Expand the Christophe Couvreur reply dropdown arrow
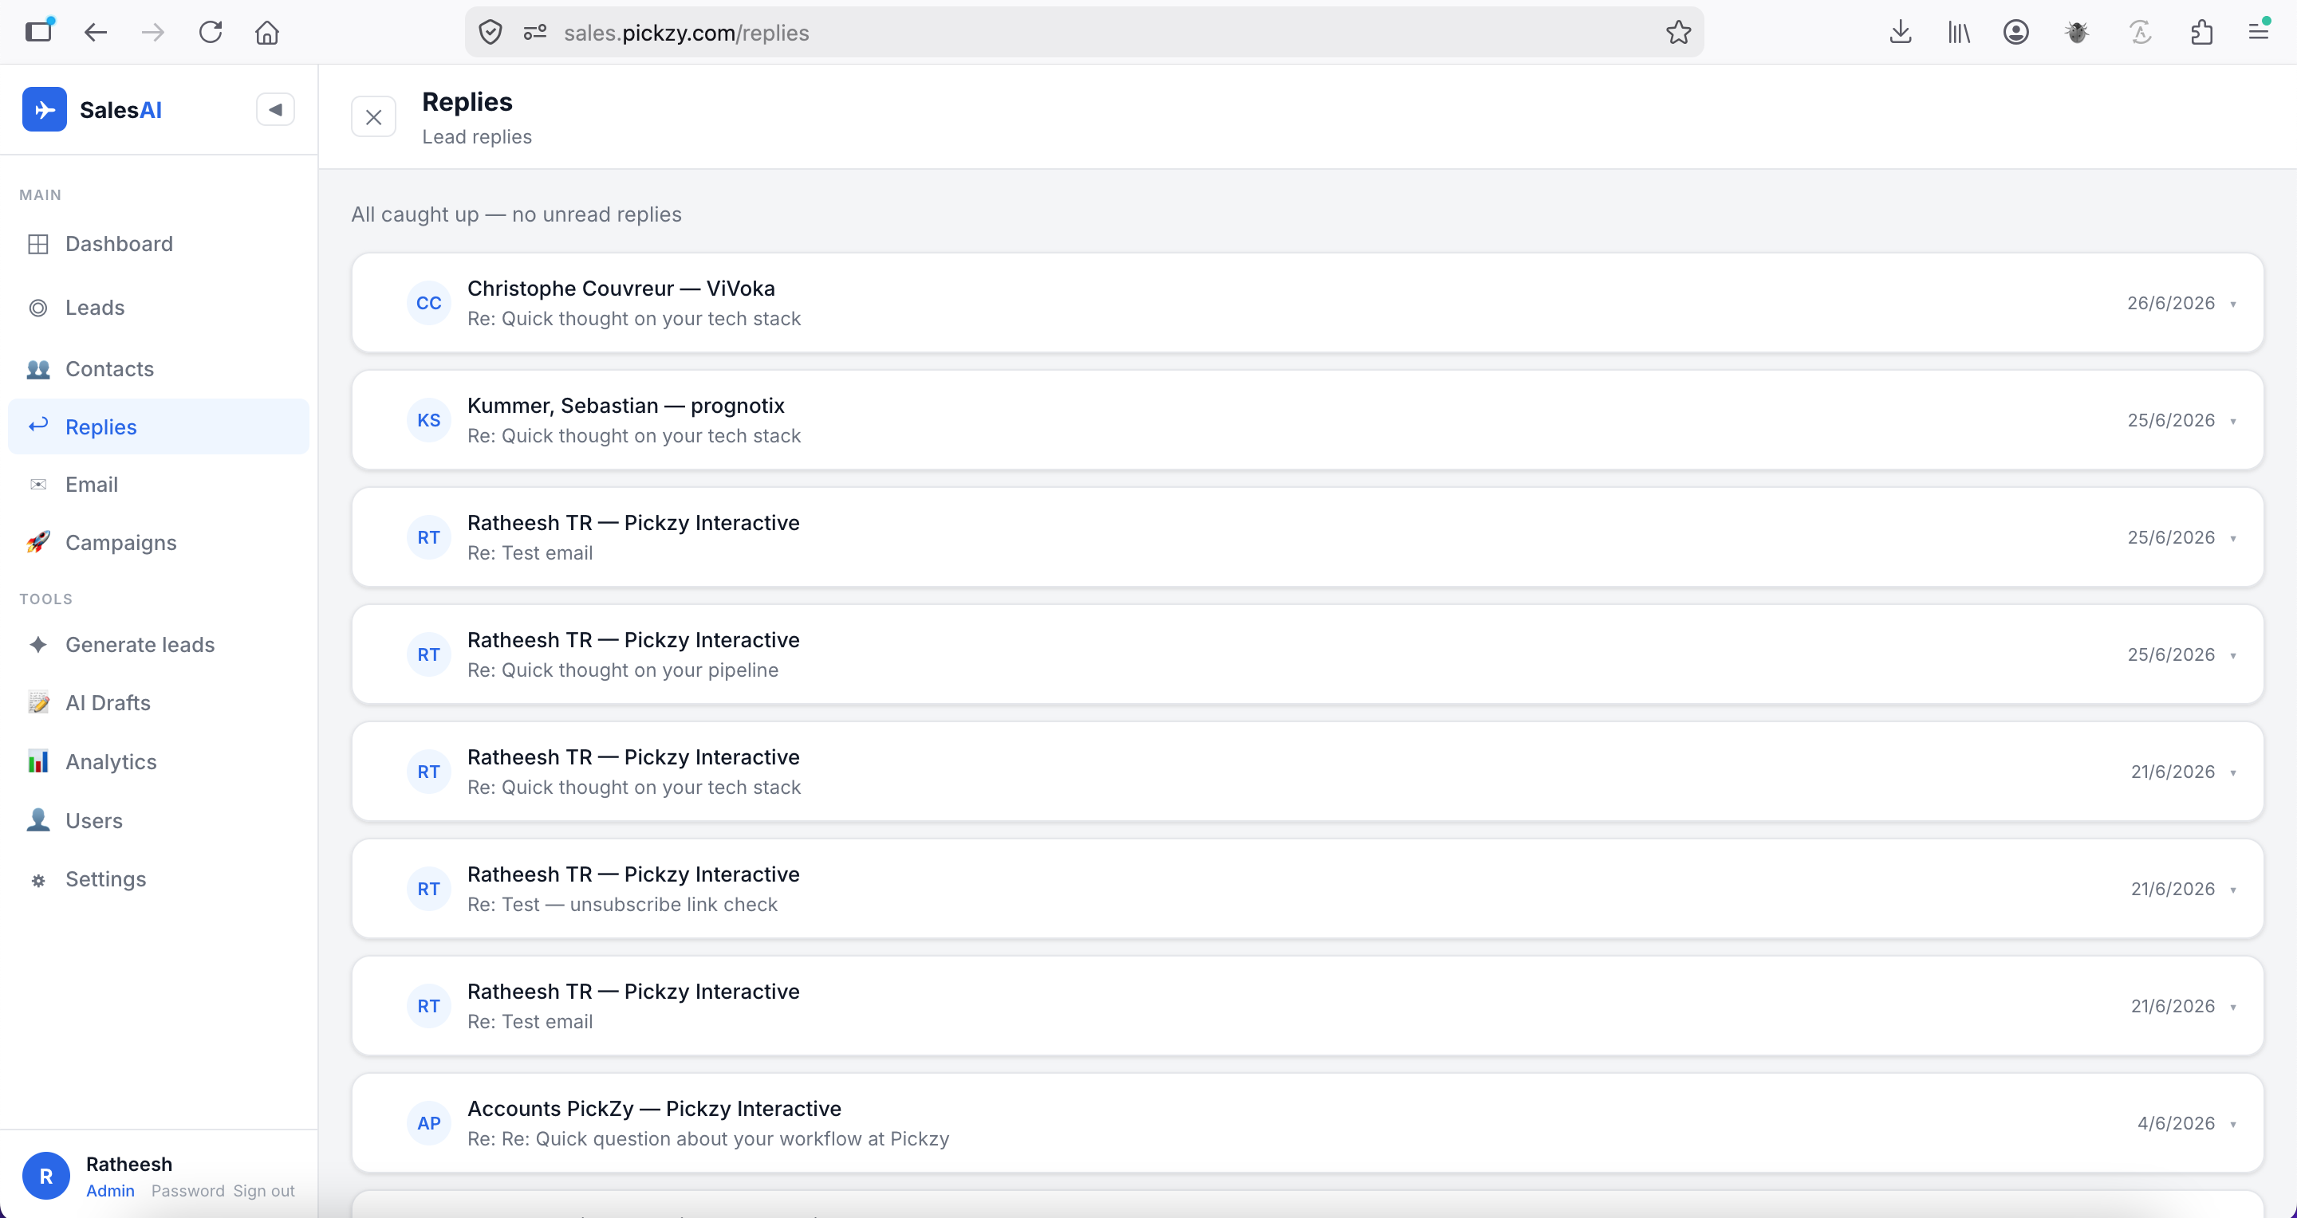 point(2234,304)
